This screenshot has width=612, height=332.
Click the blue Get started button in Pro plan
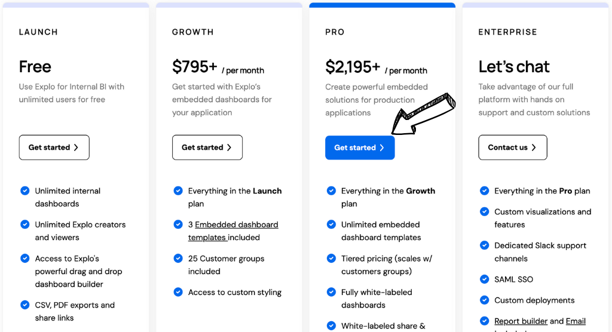[x=360, y=147]
